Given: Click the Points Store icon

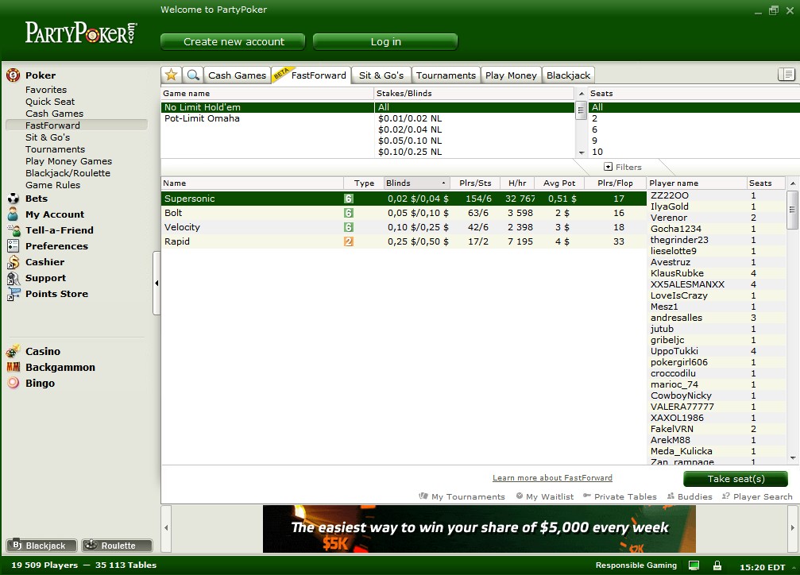Looking at the screenshot, I should coord(14,294).
